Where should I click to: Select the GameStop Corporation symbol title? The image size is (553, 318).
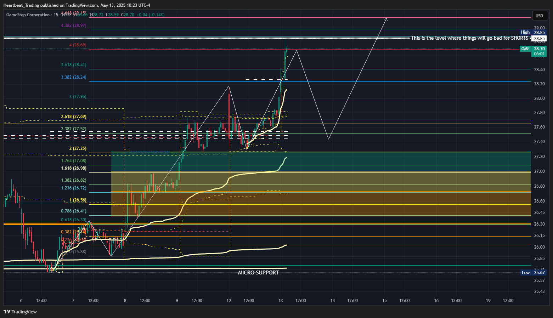(28, 15)
